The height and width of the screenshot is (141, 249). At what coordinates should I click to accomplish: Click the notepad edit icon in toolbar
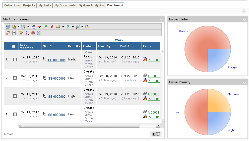(21, 33)
